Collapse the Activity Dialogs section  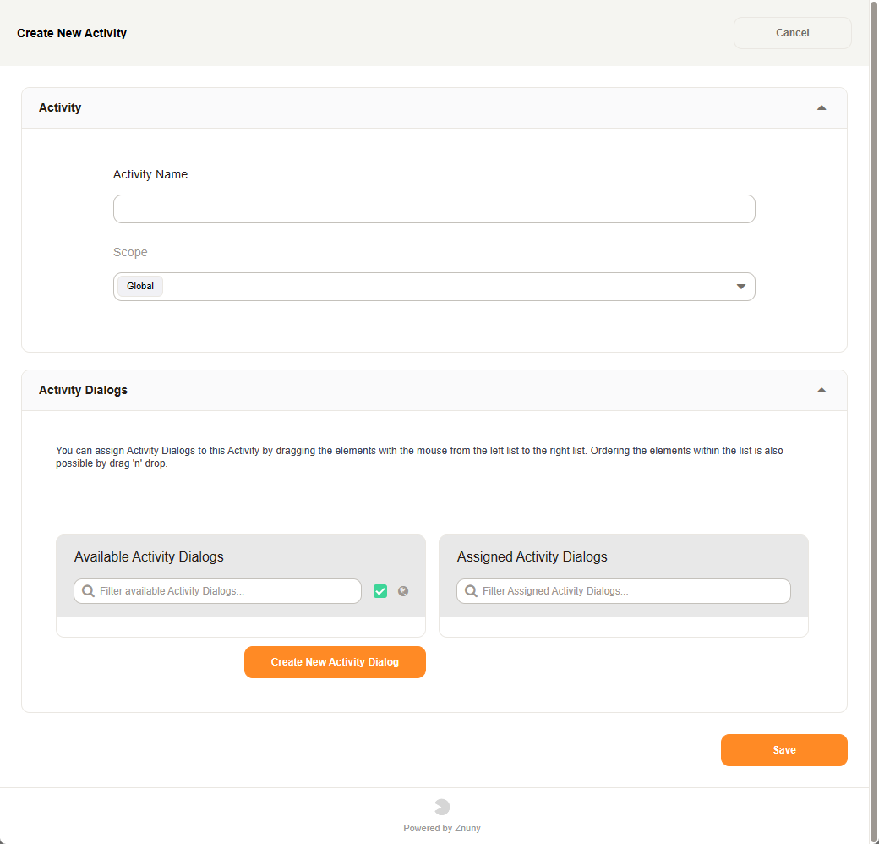(821, 390)
